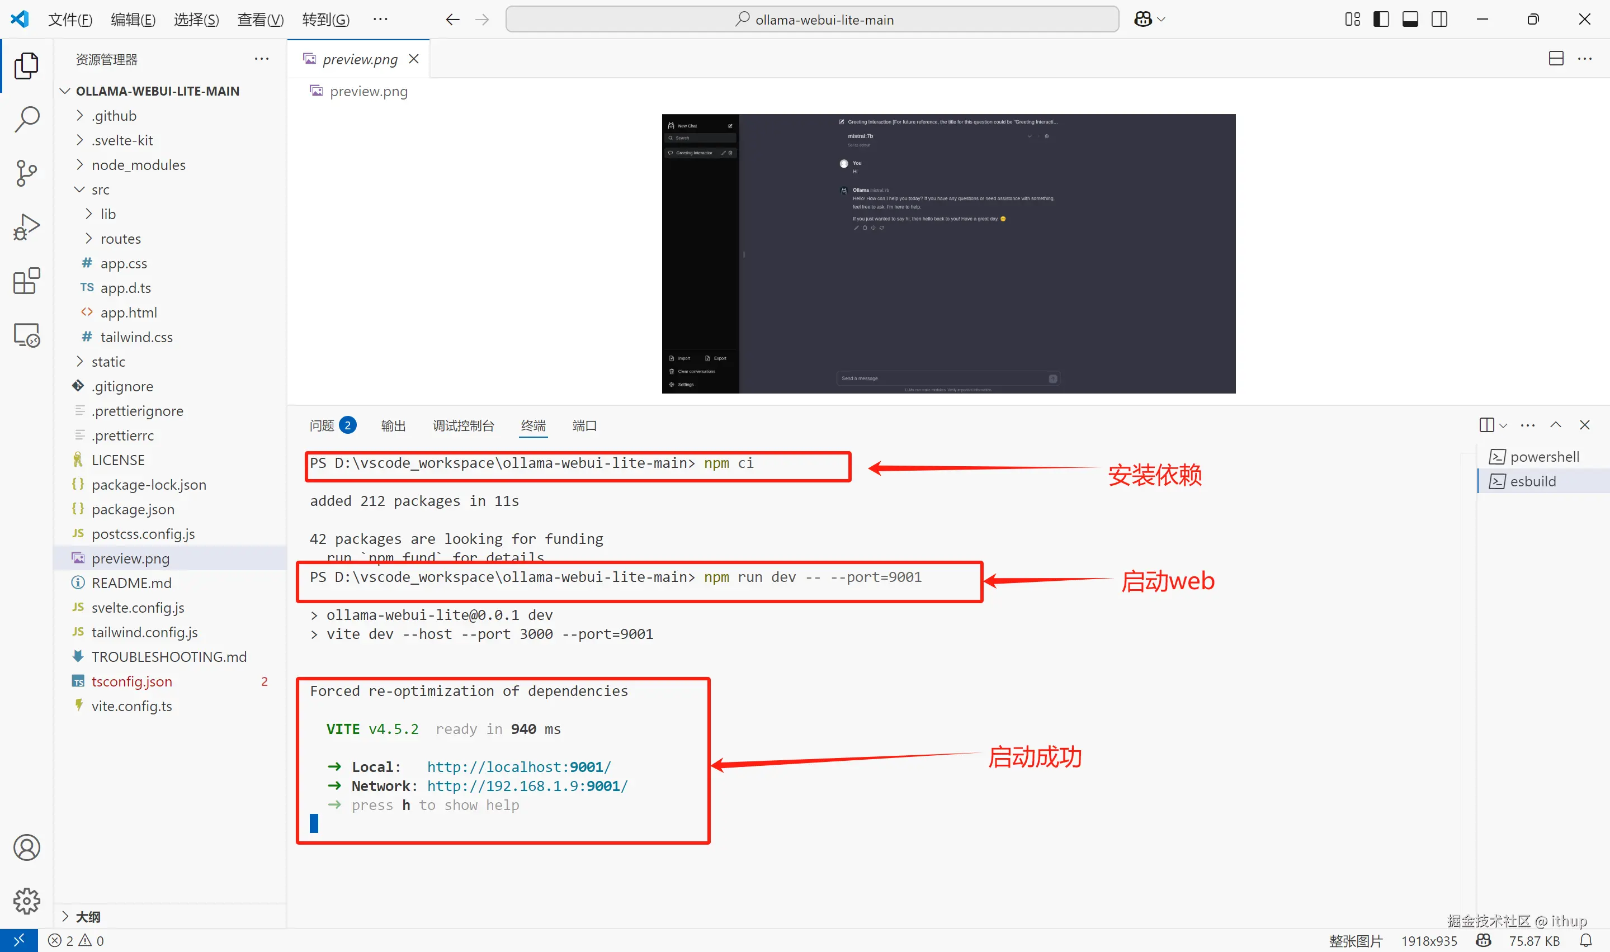Toggle the secondary sidebar visibility
The width and height of the screenshot is (1610, 952).
pos(1439,19)
